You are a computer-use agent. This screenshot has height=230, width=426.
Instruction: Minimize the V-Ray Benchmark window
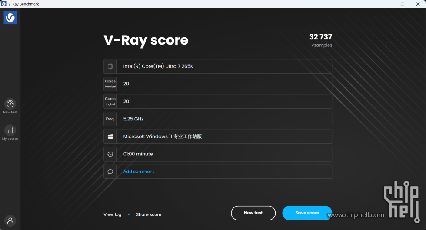[387, 4]
